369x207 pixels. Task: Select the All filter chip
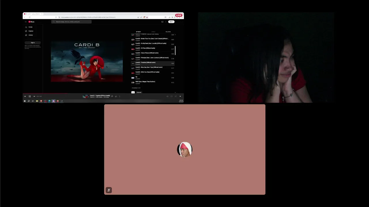pyautogui.click(x=133, y=92)
